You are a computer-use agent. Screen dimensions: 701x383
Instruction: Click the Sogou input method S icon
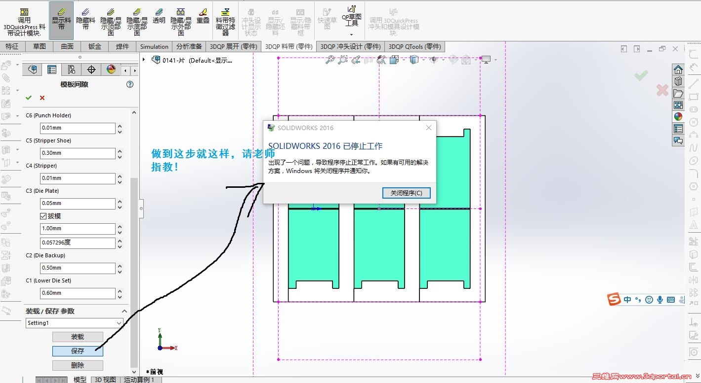click(614, 299)
